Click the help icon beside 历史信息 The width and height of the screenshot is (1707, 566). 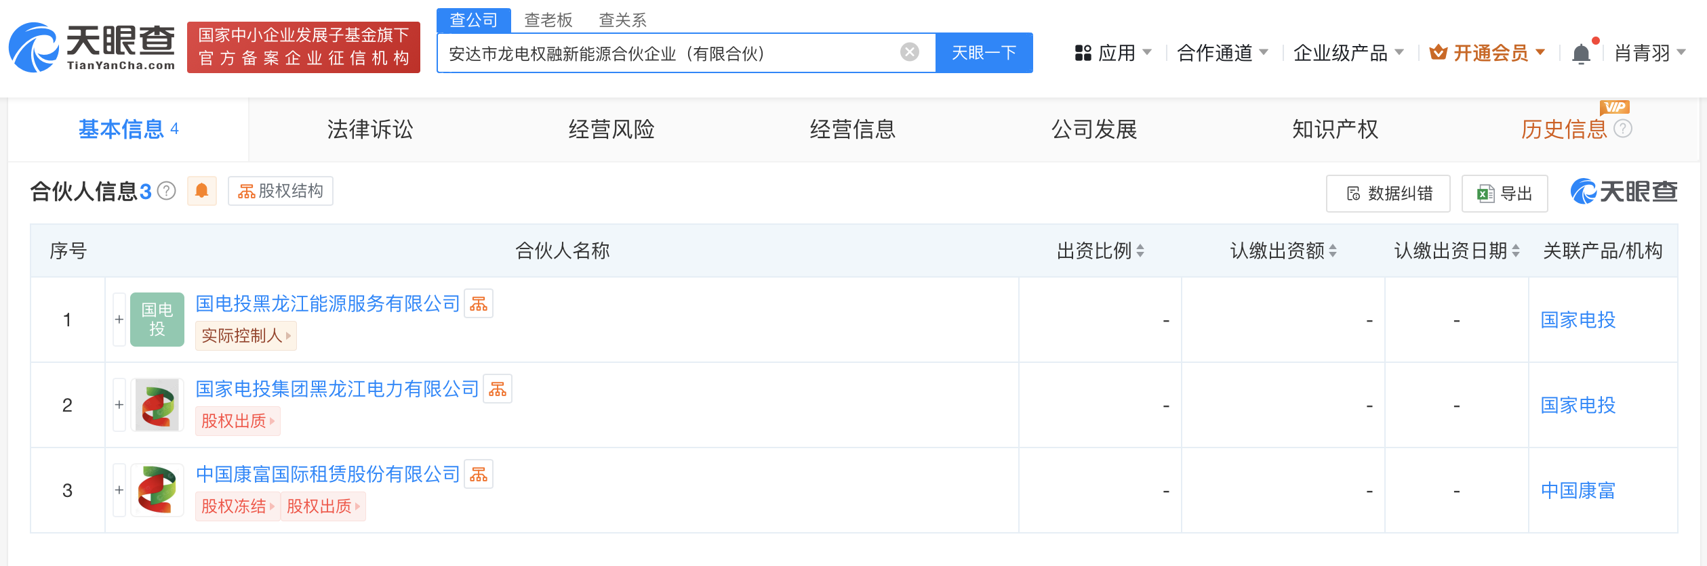click(x=1623, y=129)
